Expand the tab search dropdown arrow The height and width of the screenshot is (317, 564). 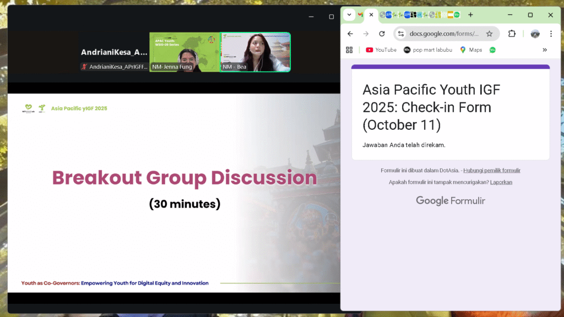tap(349, 15)
